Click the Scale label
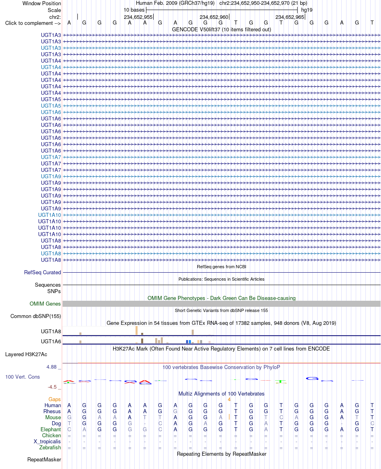The width and height of the screenshot is (381, 469). tap(54, 10)
